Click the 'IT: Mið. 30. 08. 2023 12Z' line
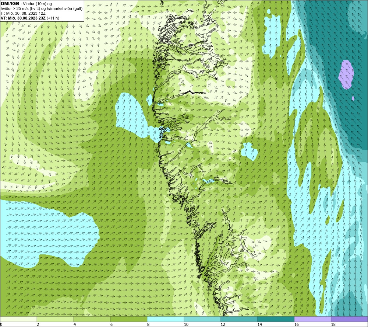This screenshot has width=368, height=327. point(23,13)
